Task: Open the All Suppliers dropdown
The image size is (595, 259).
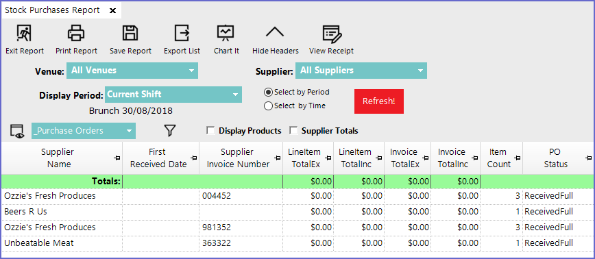Action: 361,71
